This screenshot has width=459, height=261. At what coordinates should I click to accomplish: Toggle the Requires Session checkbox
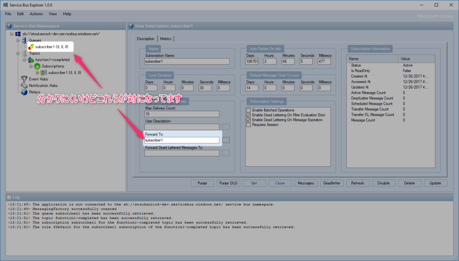[248, 125]
